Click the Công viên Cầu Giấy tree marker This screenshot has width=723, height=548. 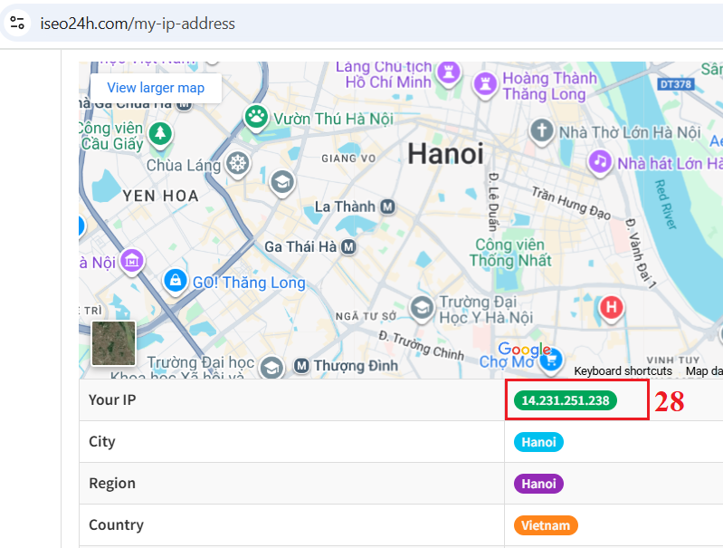[x=160, y=134]
